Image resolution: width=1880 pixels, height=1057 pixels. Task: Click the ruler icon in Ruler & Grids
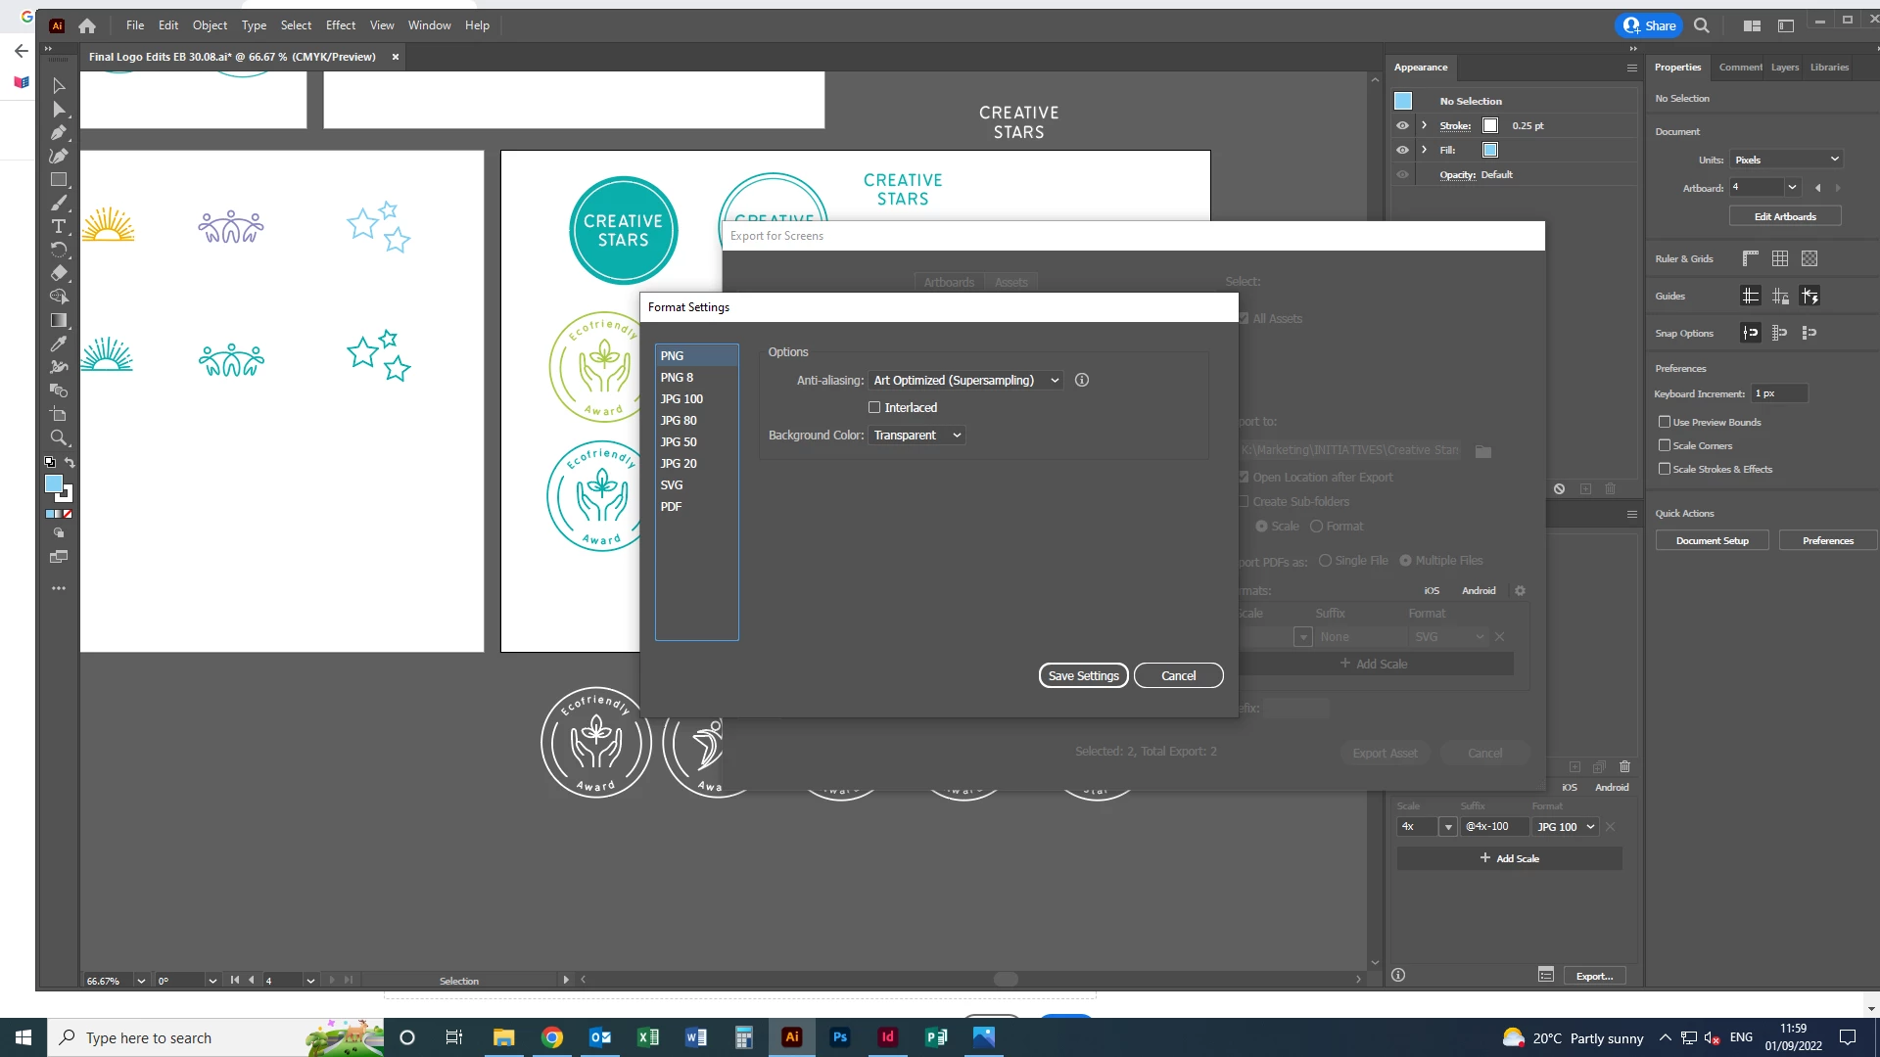[x=1751, y=258]
